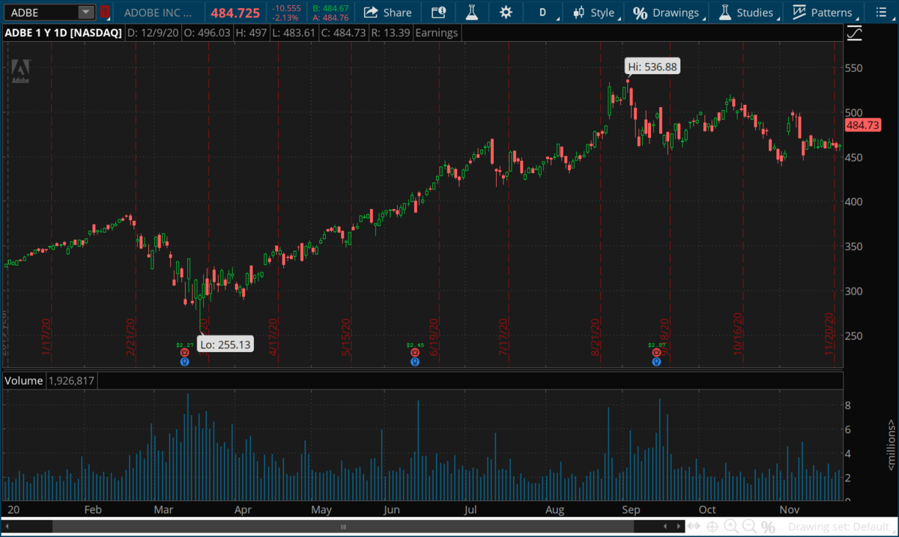Click the Hi: 536.88 price bubble
This screenshot has height=537, width=899.
coord(652,67)
